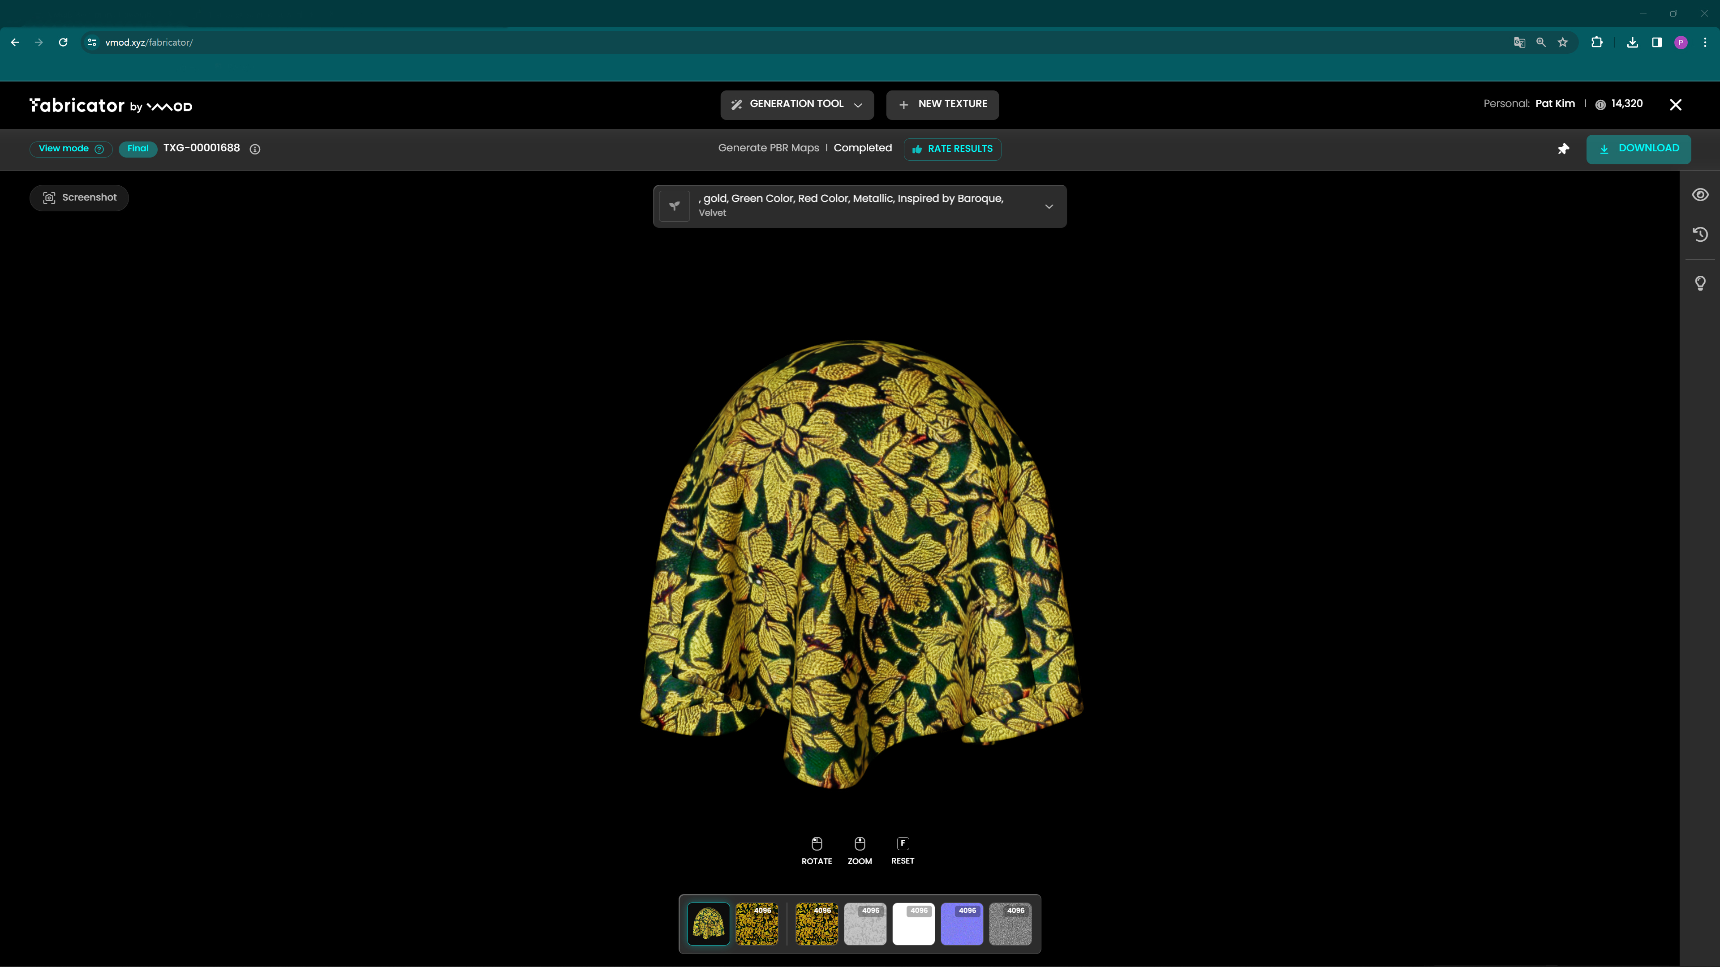Image resolution: width=1720 pixels, height=967 pixels.
Task: Pin the current texture result
Action: [1563, 149]
